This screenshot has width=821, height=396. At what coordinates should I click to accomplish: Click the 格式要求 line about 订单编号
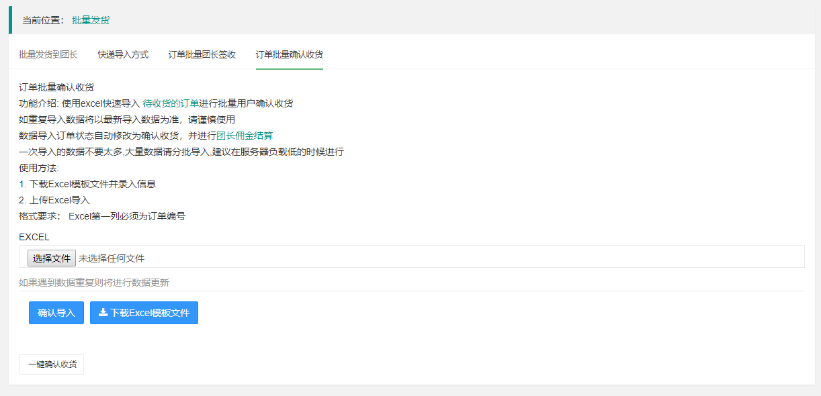point(102,216)
